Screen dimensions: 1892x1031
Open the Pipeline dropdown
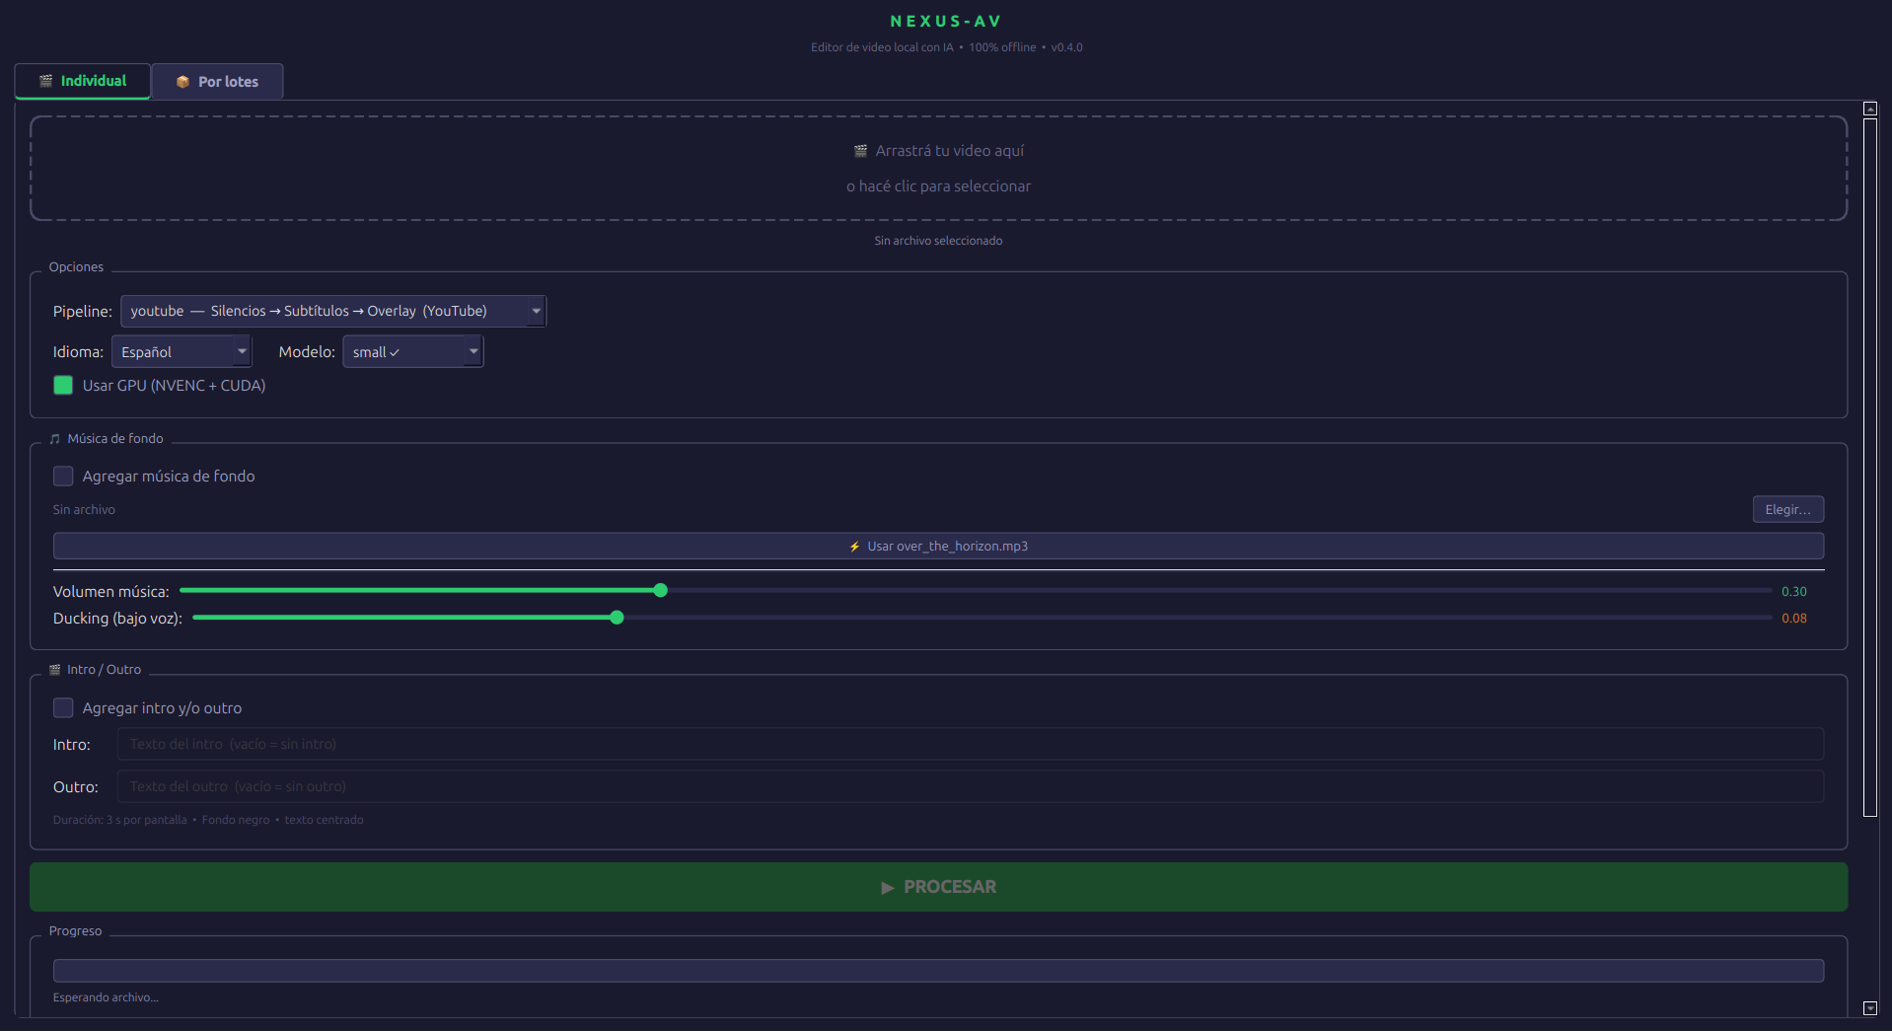point(333,311)
